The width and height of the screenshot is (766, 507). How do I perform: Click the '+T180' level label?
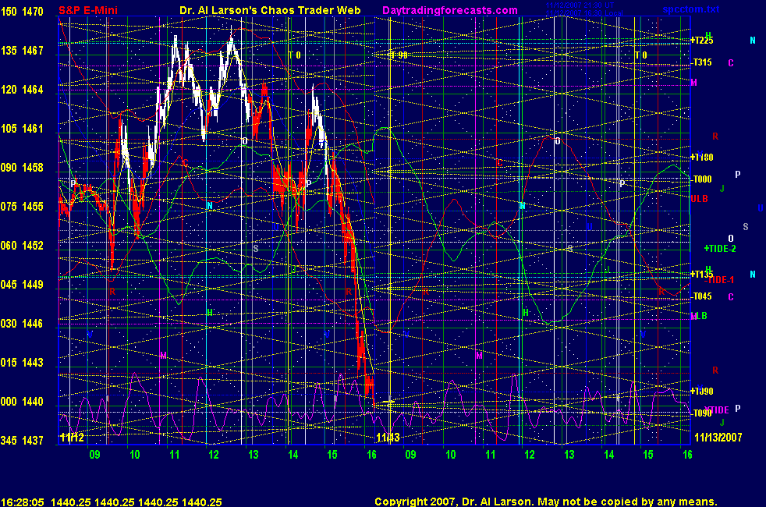[702, 158]
